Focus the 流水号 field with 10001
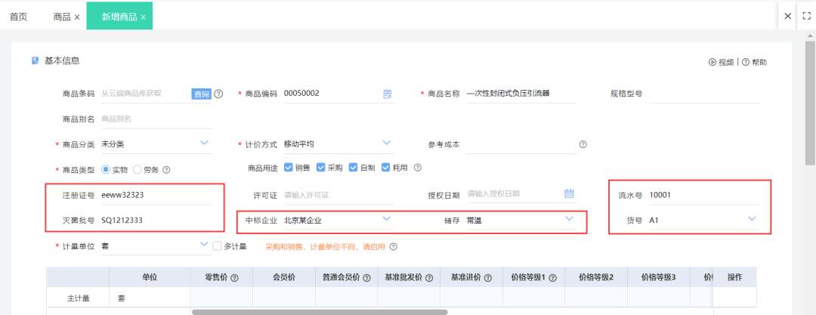The width and height of the screenshot is (816, 315). tap(704, 195)
